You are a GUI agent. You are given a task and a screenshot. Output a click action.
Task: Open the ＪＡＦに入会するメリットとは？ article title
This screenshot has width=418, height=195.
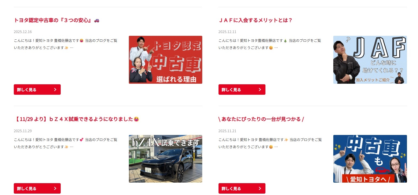click(255, 20)
